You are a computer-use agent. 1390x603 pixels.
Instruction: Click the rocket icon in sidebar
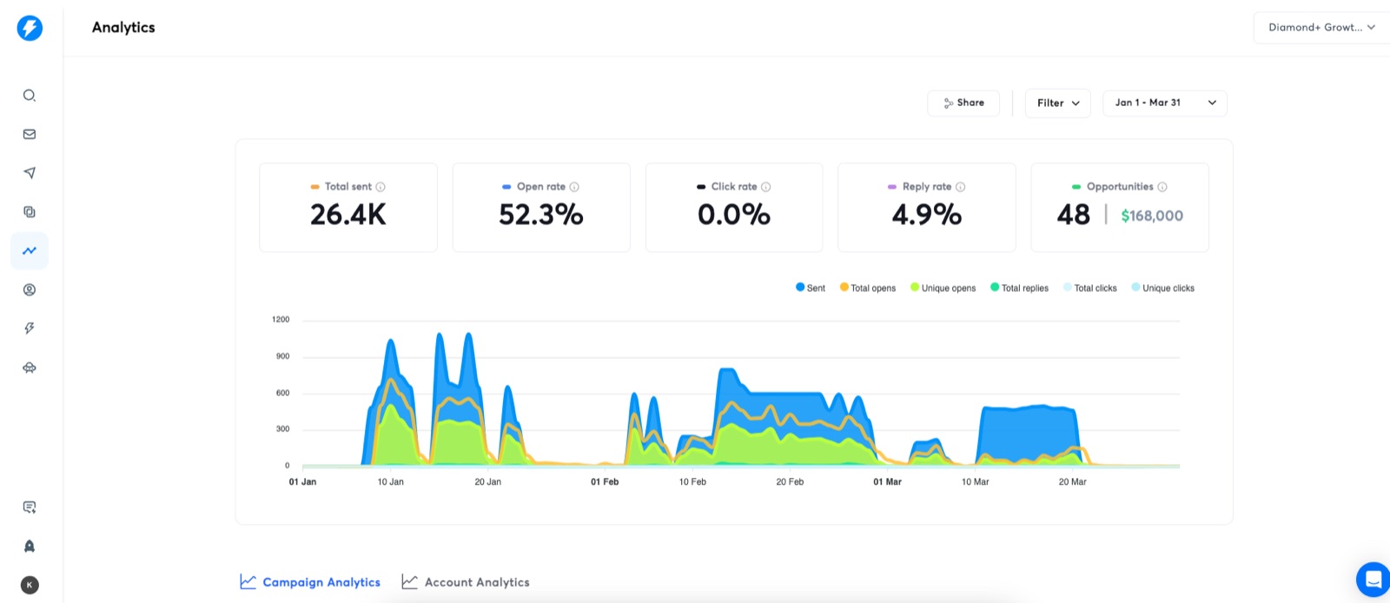pos(30,547)
